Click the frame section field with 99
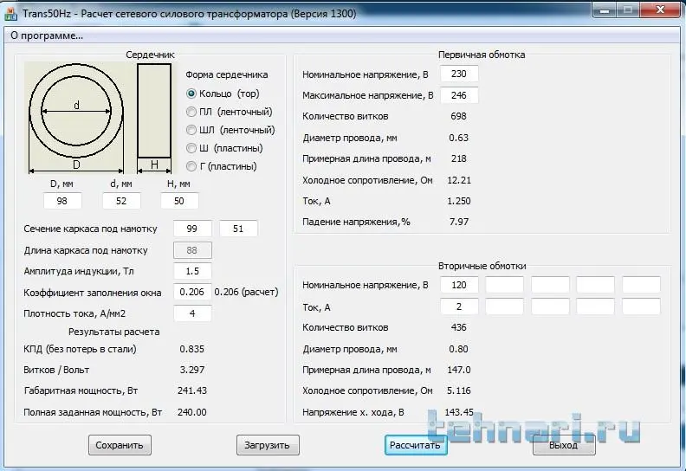686x471 pixels. click(x=192, y=229)
